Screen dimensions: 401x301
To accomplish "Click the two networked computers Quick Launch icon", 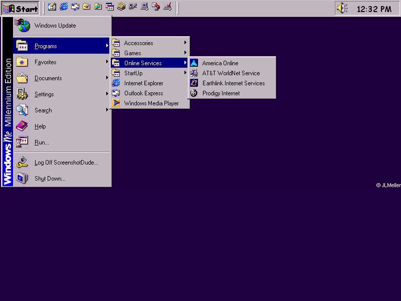I will coord(132,7).
